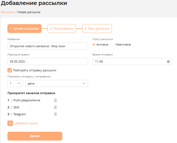Image resolution: width=177 pixels, height=143 pixels.
Task: Expand the interval unit dropdown день
Action: (x=57, y=83)
